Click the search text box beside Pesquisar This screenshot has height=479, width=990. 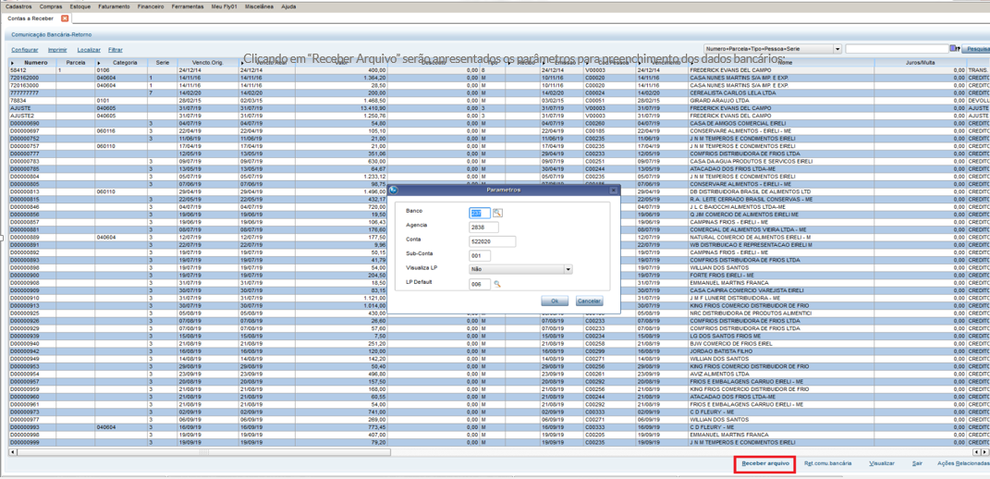[x=897, y=49]
